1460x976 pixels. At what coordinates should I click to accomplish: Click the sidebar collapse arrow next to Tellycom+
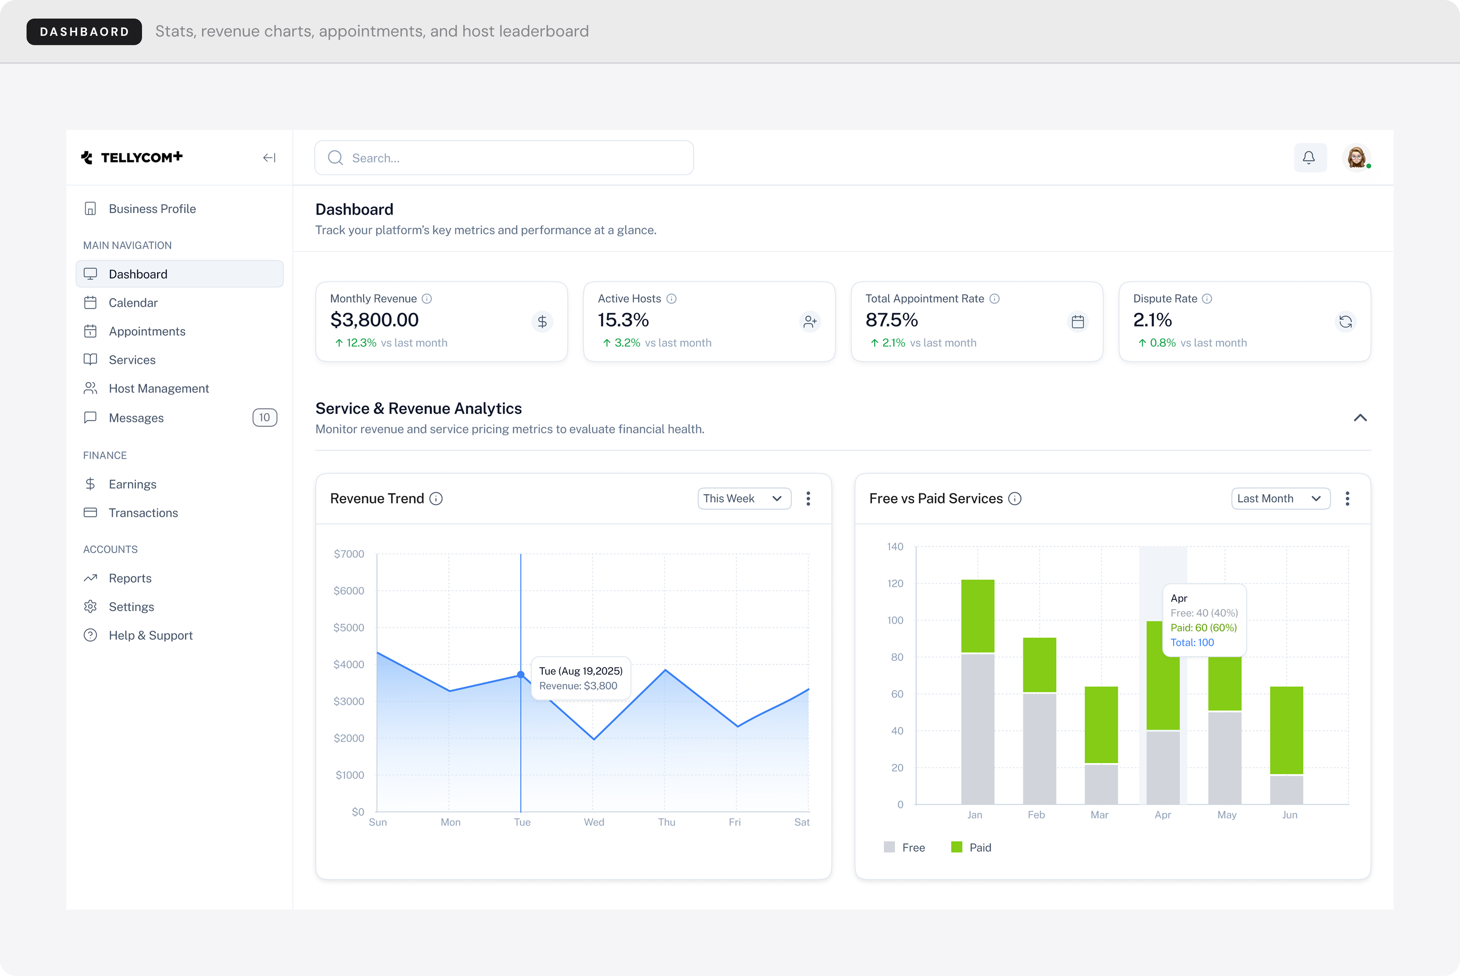click(269, 158)
